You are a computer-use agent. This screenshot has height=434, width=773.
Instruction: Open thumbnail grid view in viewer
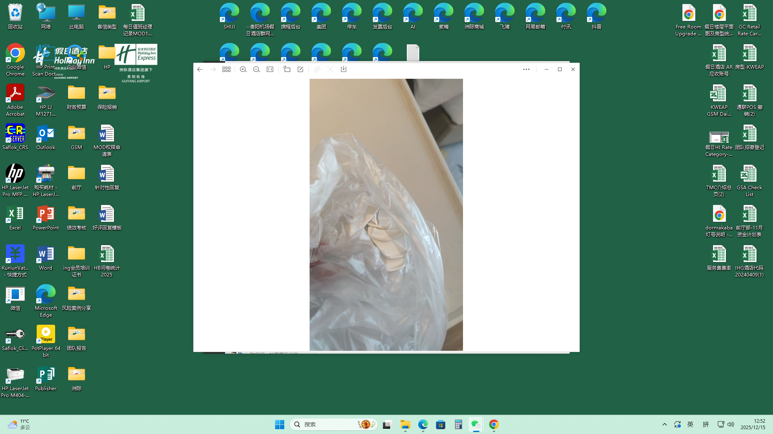tap(226, 69)
